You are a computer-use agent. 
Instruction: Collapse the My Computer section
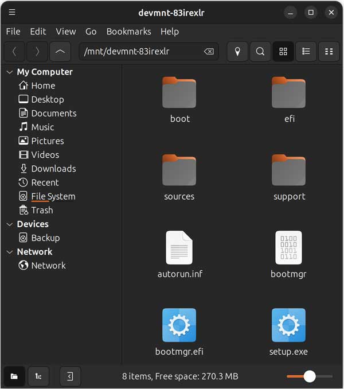coord(10,72)
